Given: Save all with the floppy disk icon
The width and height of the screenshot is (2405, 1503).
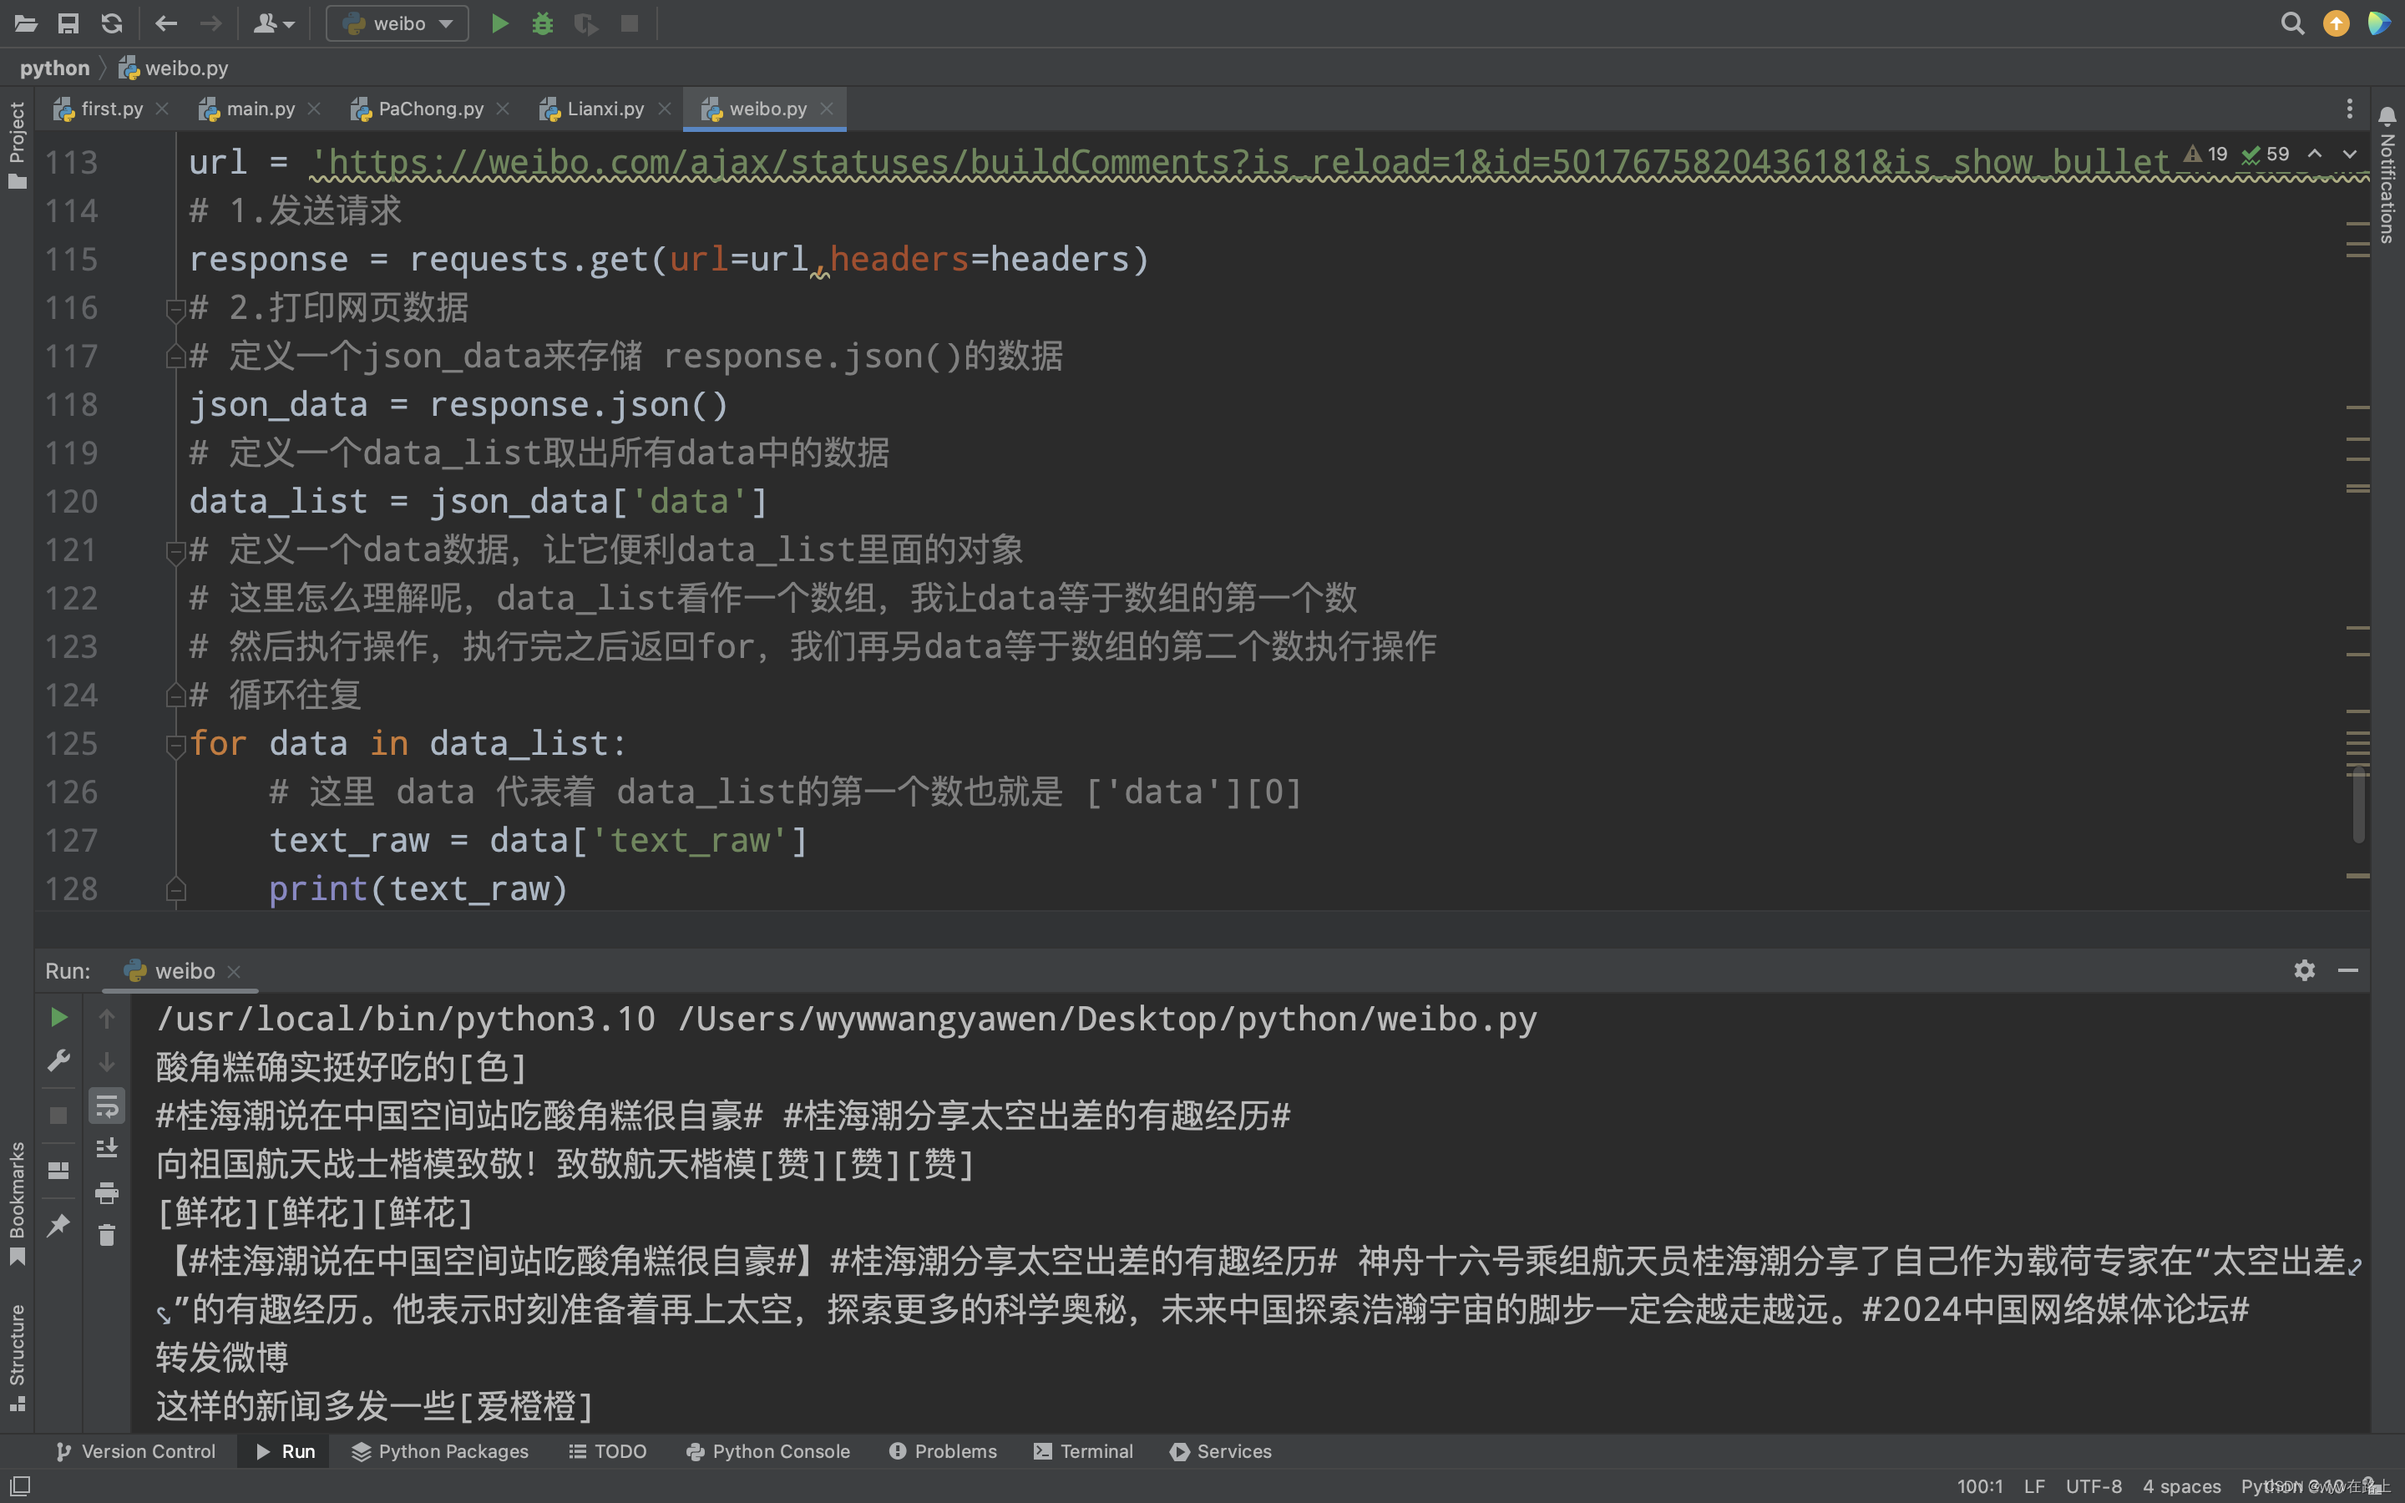Looking at the screenshot, I should (68, 23).
